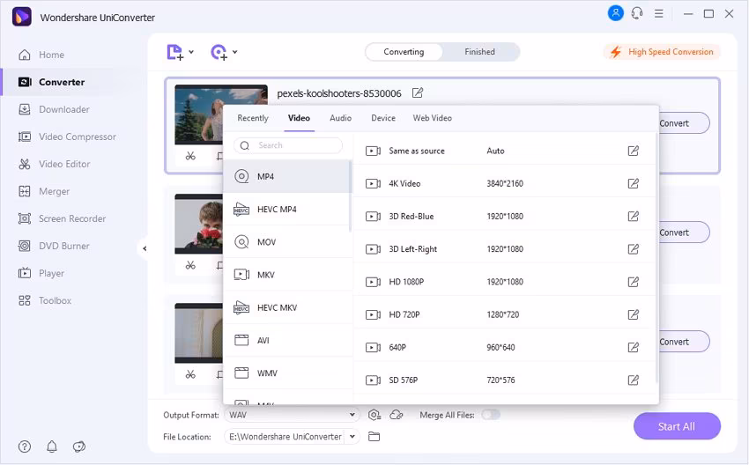Open the notifications bell icon

[52, 447]
